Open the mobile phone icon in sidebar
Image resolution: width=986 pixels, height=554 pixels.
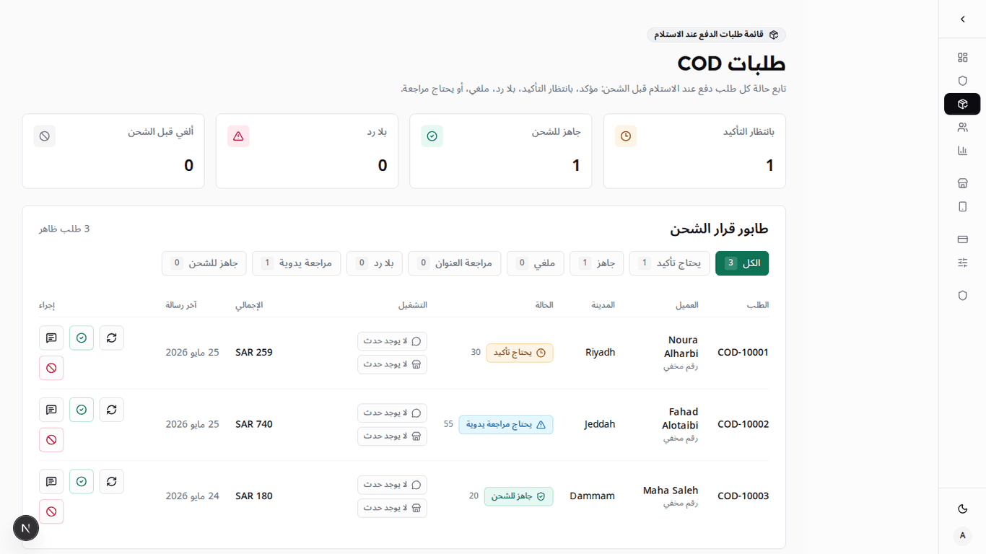[962, 206]
